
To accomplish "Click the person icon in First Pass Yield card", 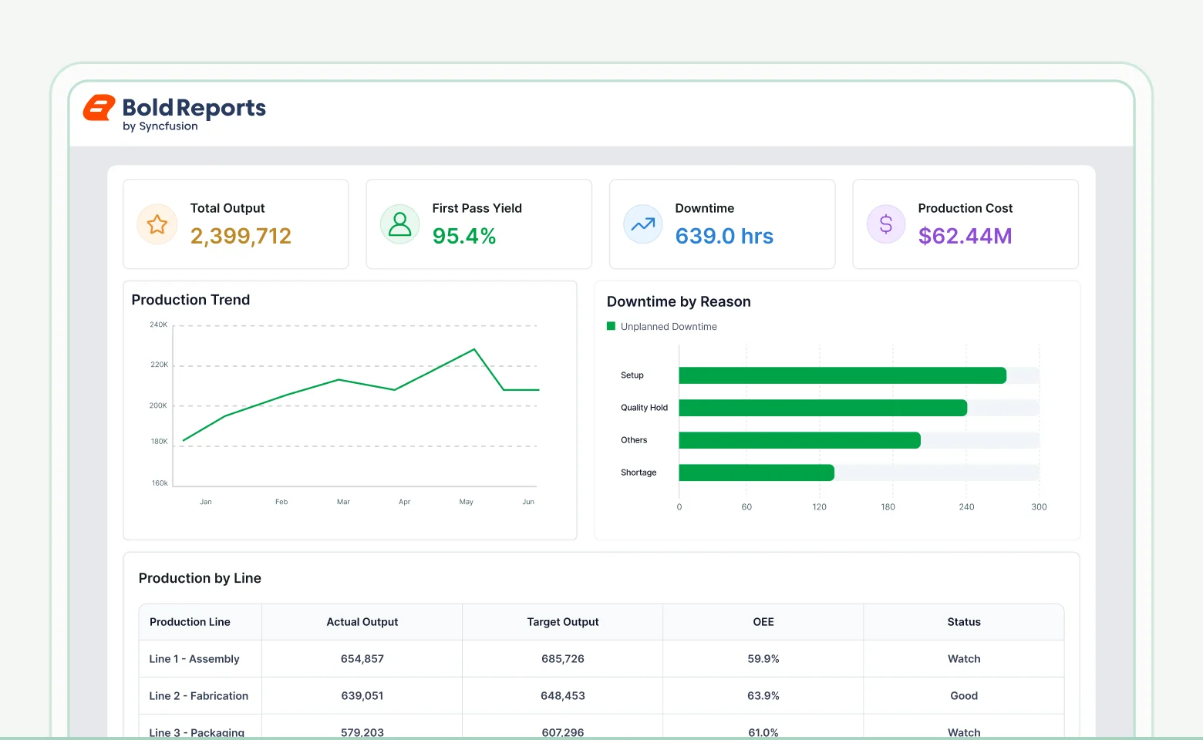I will [x=400, y=224].
